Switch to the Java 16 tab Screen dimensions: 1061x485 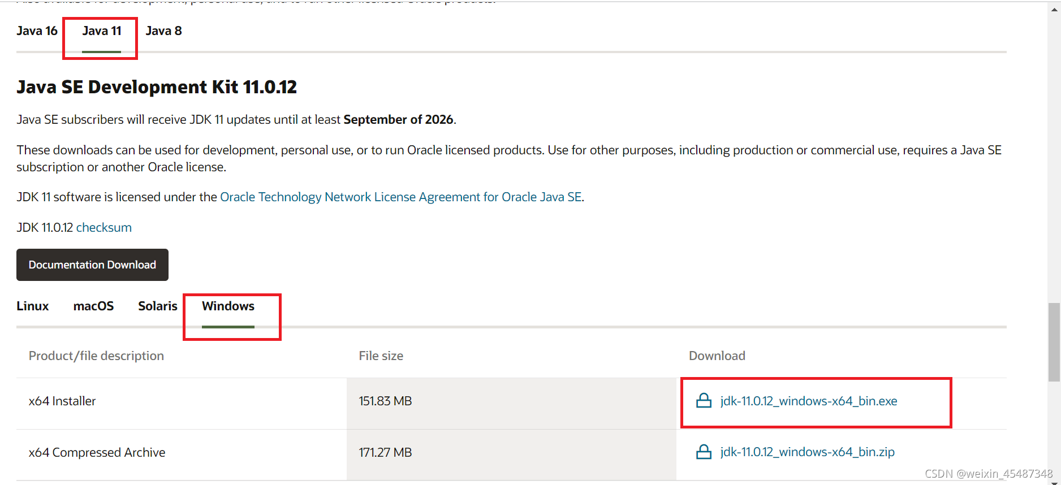pyautogui.click(x=37, y=31)
